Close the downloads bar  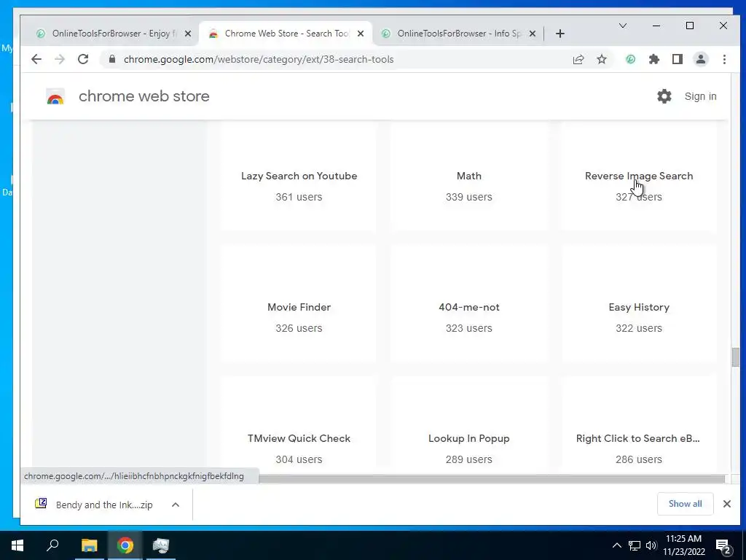click(x=727, y=504)
